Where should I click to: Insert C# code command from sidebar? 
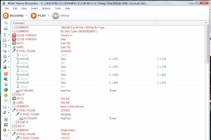tap(6, 100)
